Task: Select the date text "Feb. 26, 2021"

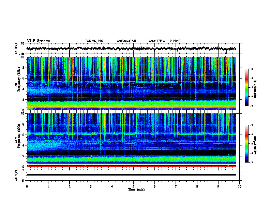Action: pos(95,41)
